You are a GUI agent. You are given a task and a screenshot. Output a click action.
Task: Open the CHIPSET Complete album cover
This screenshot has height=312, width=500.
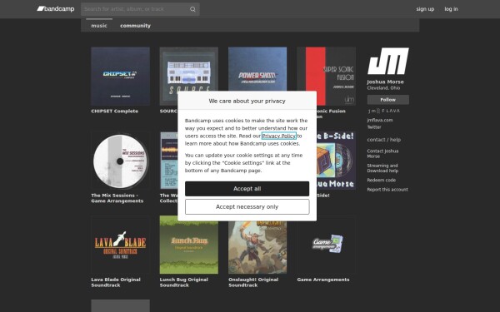click(x=120, y=76)
